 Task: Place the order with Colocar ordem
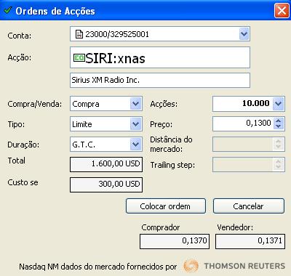point(166,206)
